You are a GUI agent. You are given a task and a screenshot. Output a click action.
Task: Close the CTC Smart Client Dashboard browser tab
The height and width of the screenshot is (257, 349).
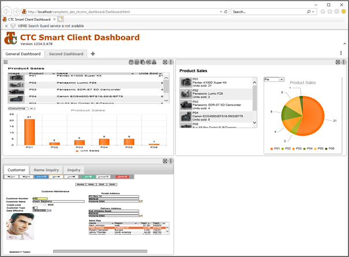54,20
